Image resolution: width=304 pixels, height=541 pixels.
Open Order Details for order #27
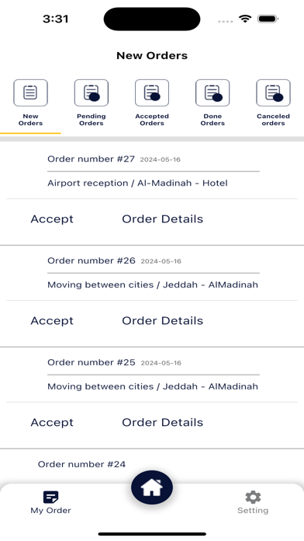tap(163, 219)
